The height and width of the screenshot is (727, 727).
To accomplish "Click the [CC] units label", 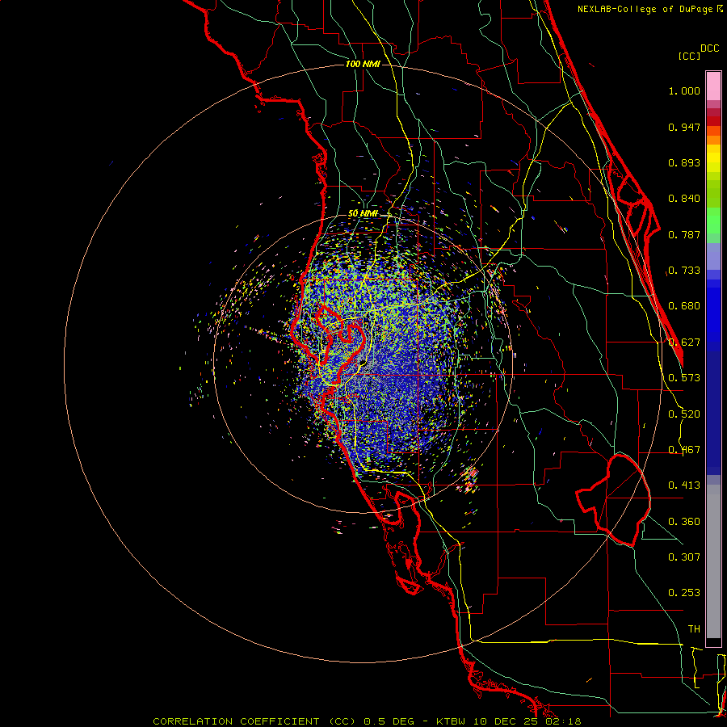I will [689, 56].
